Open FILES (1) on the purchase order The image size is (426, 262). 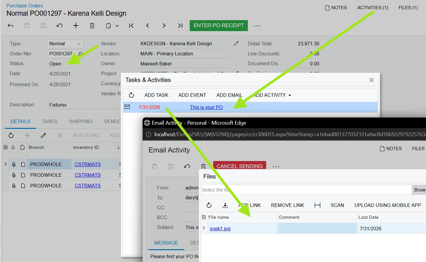click(x=408, y=8)
